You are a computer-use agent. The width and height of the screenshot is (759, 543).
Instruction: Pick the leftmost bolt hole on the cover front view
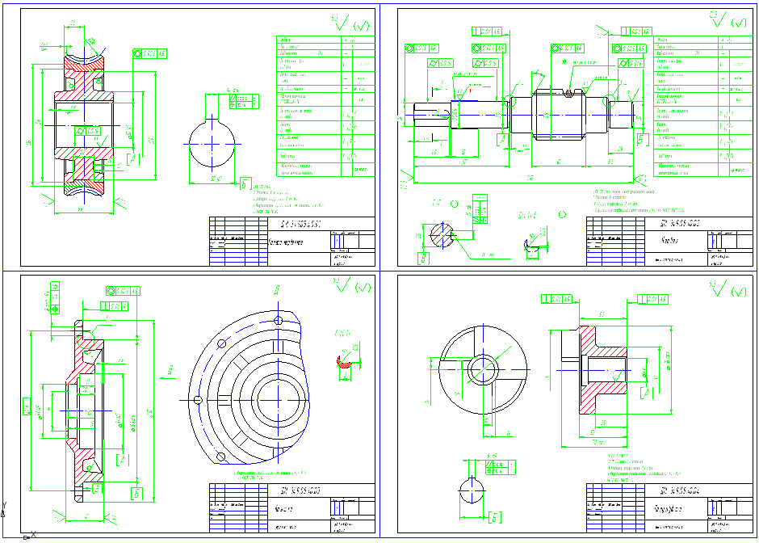click(x=198, y=400)
